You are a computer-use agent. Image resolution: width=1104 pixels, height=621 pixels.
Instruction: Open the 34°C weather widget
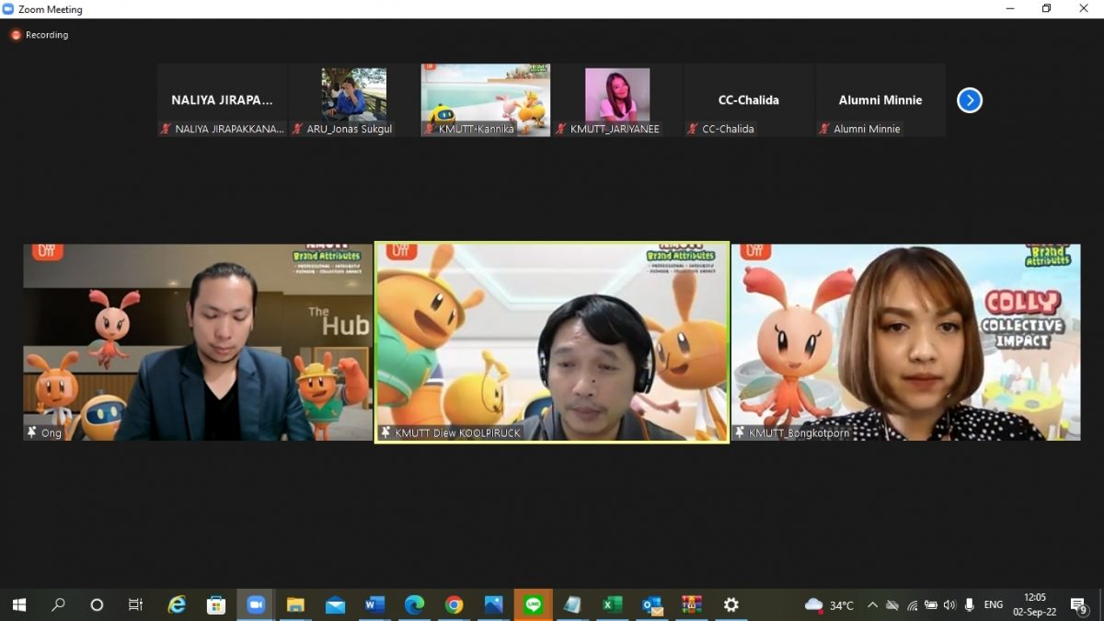pyautogui.click(x=829, y=604)
